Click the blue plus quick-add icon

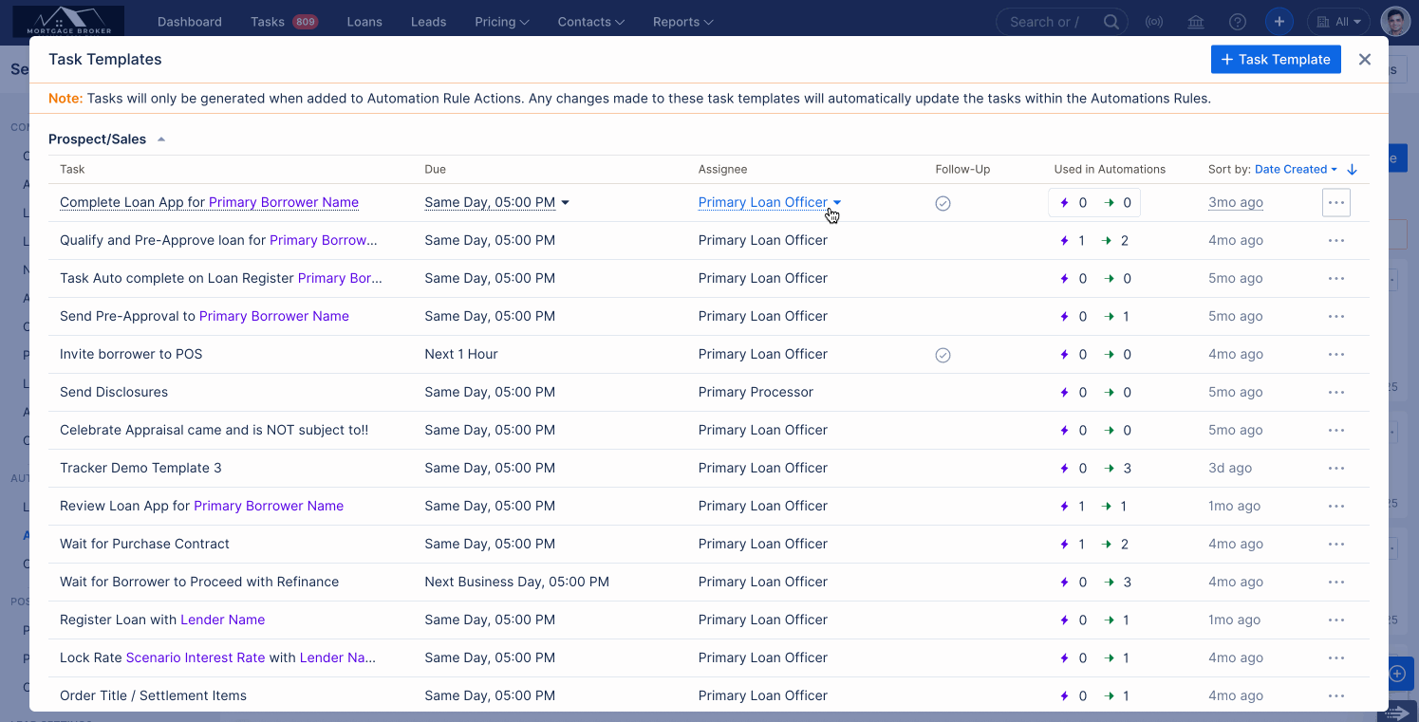pos(1279,22)
